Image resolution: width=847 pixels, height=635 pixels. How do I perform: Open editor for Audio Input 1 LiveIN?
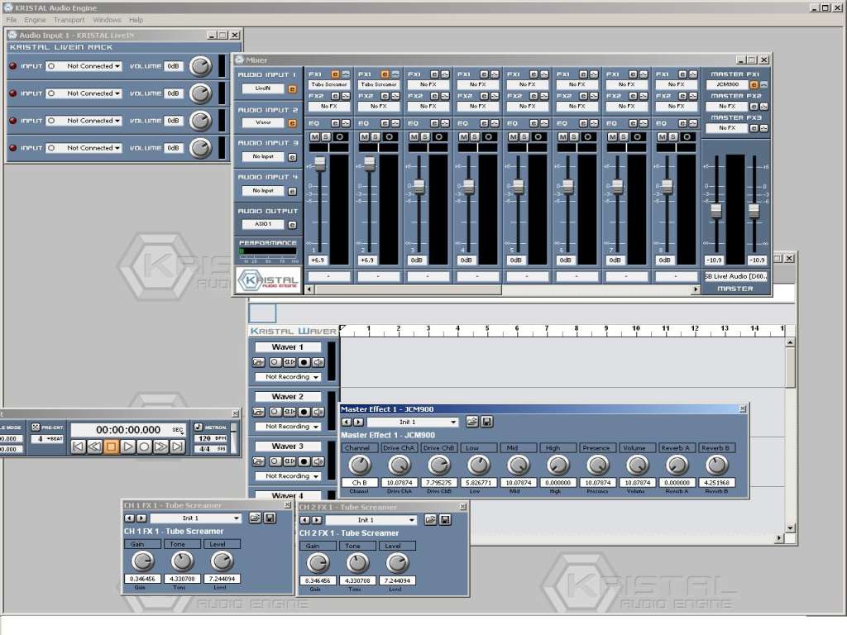pyautogui.click(x=292, y=88)
